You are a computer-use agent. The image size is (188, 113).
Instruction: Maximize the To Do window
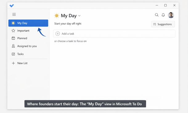[166, 5]
